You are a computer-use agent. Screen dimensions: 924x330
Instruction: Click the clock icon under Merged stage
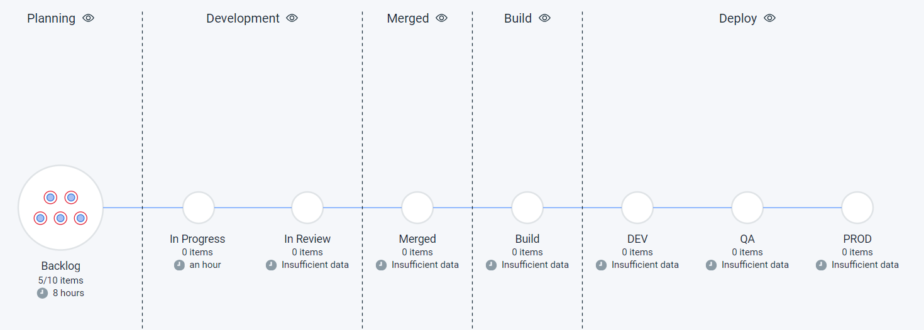pyautogui.click(x=382, y=265)
